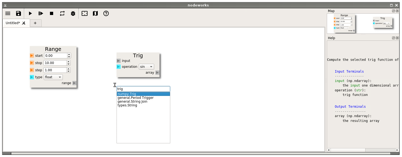Click the step-forward run icon
The width and height of the screenshot is (402, 157).
click(x=41, y=13)
